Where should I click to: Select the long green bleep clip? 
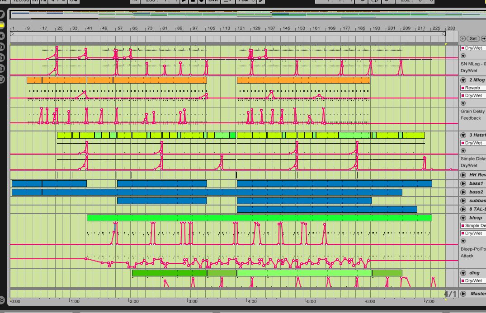pyautogui.click(x=260, y=218)
